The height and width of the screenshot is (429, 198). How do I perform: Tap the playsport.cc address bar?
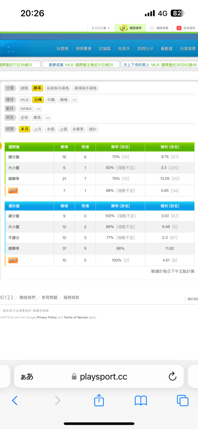click(x=99, y=377)
